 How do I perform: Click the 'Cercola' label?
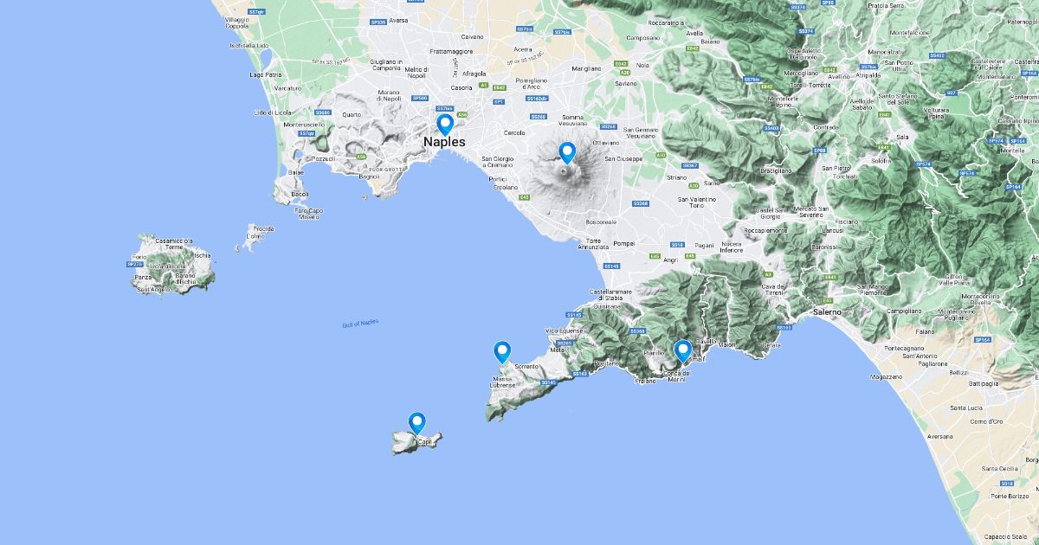[x=514, y=132]
